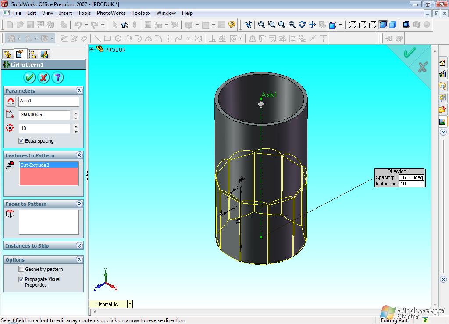Increase the instances count with the up stepper

click(75, 126)
